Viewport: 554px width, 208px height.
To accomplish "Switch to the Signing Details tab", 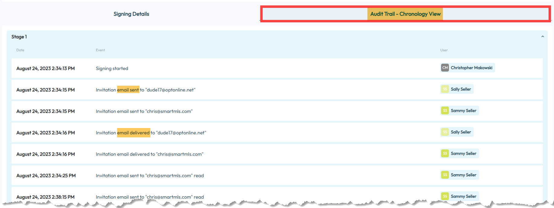I will click(x=131, y=14).
